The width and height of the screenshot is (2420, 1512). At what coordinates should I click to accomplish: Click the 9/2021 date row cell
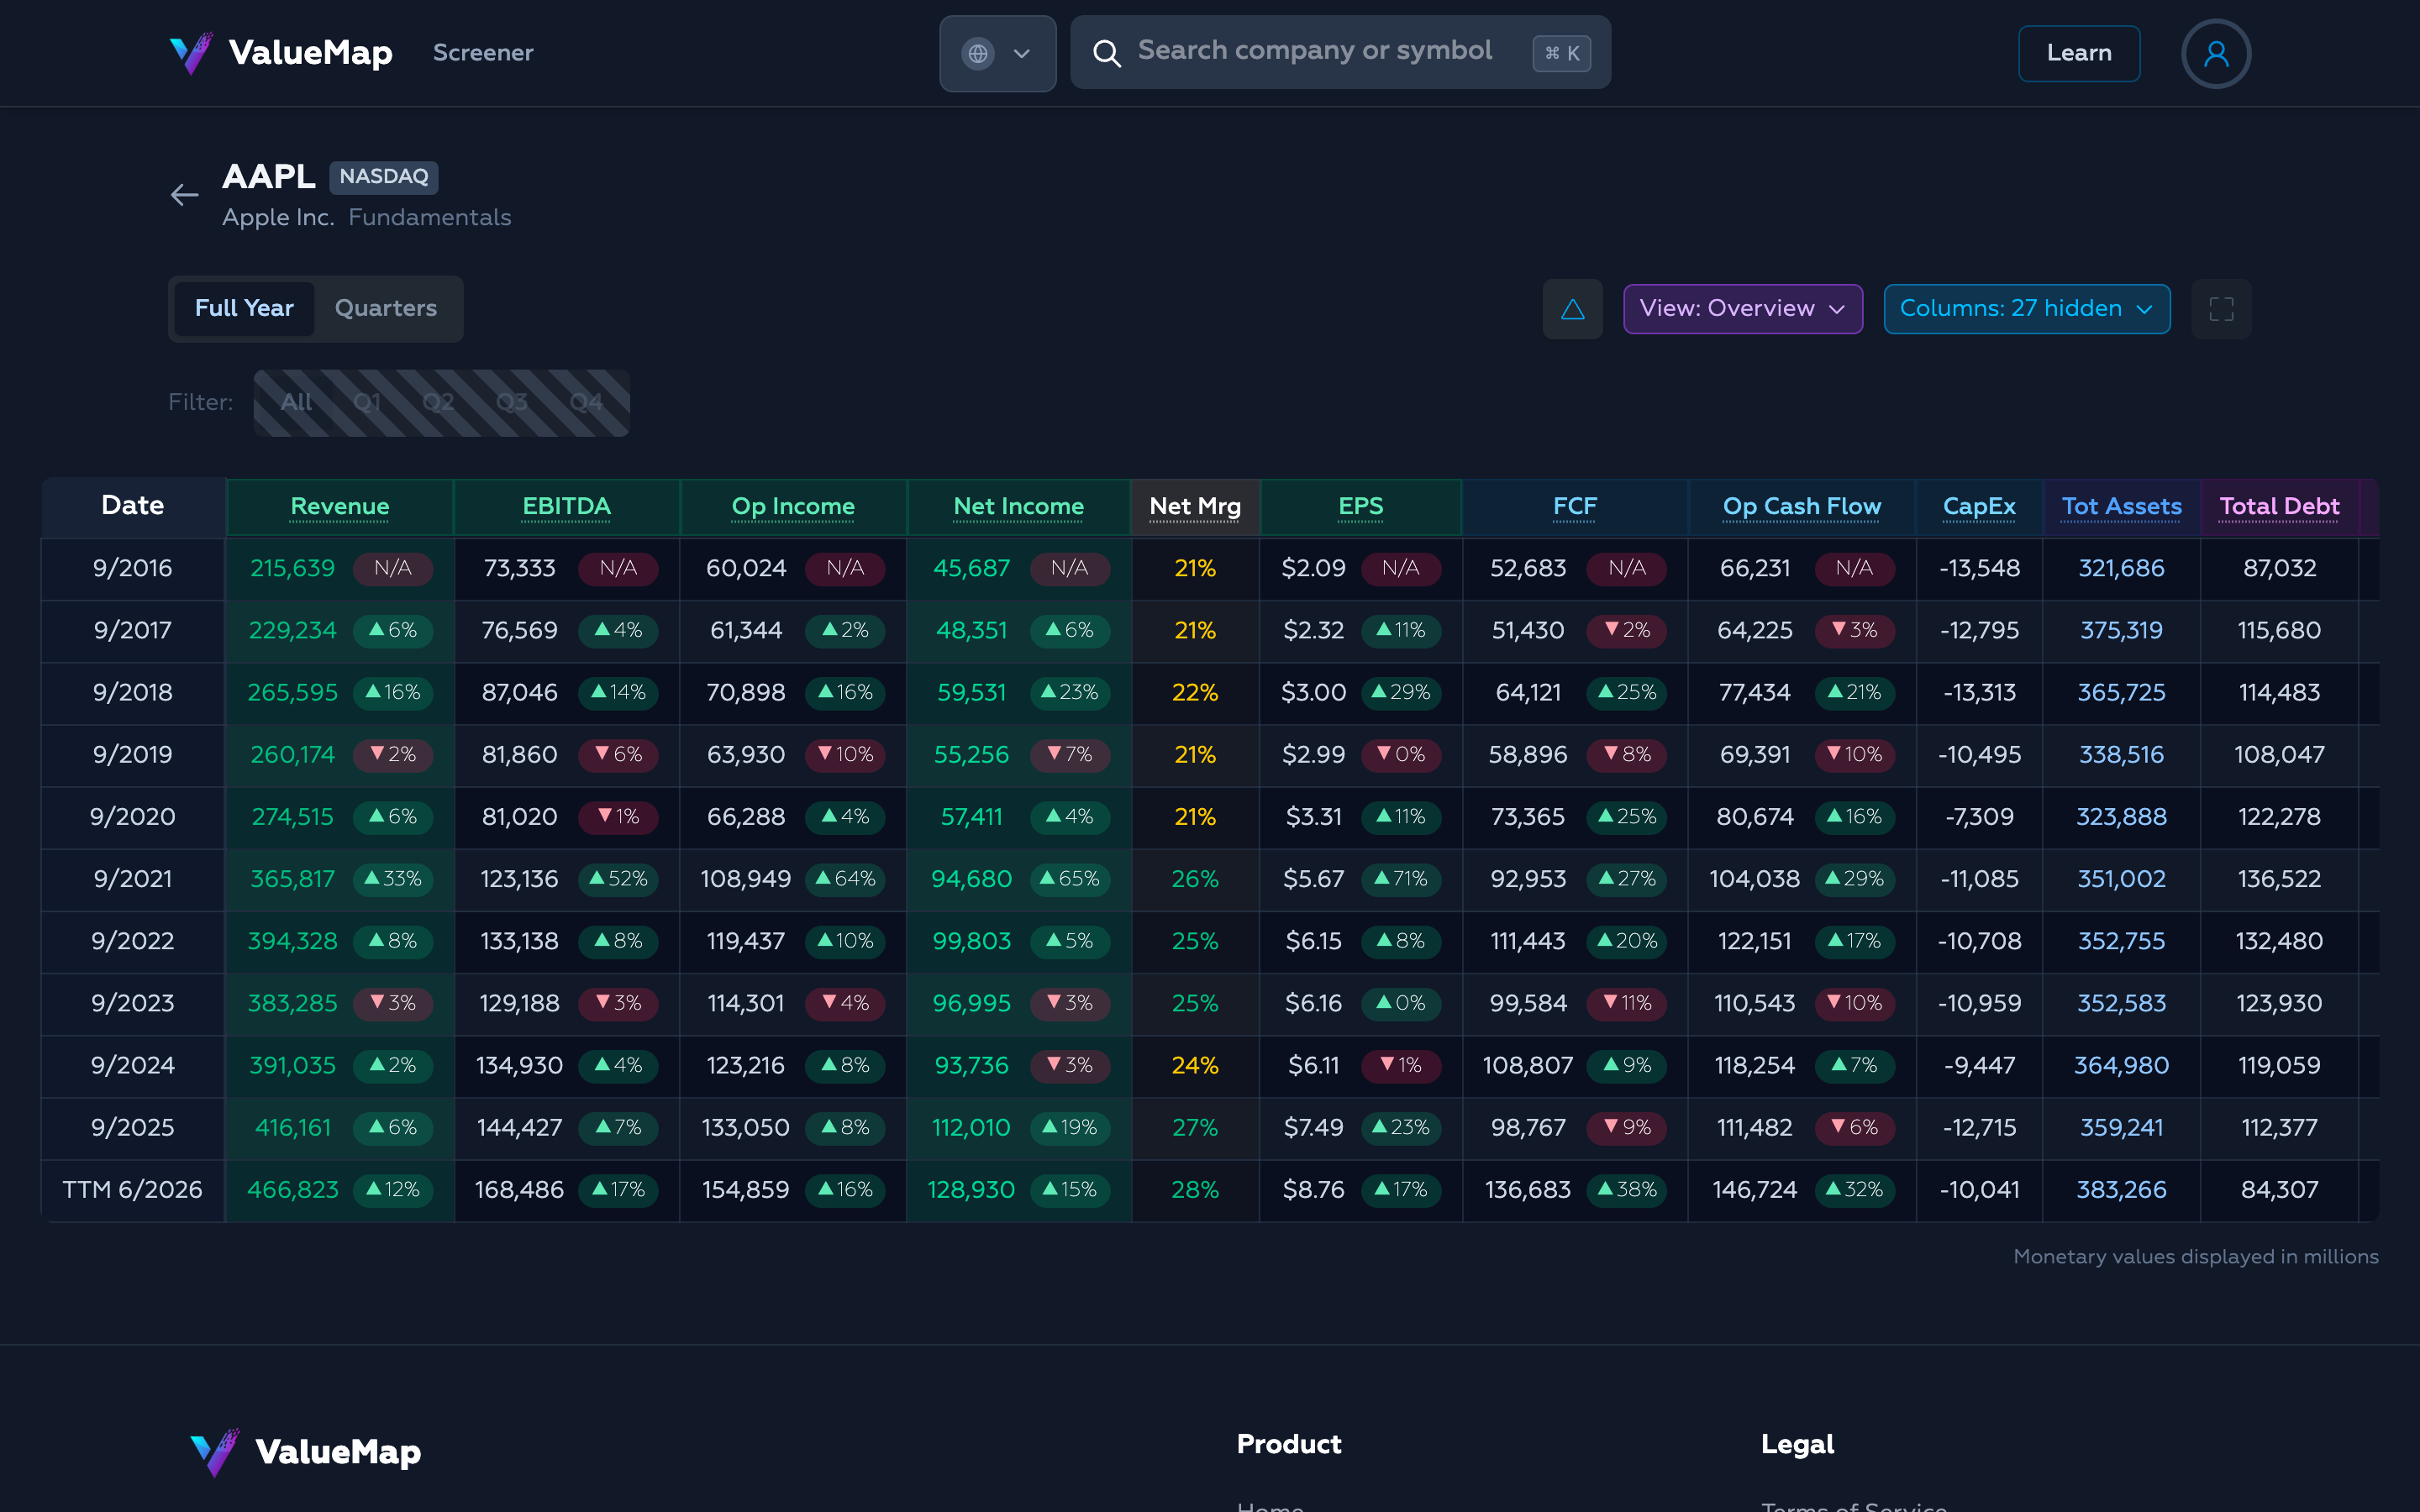point(133,879)
